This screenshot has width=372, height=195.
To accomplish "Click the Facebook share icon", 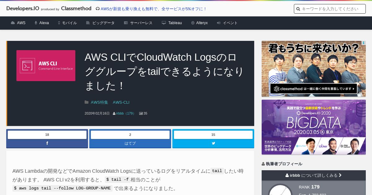I will pos(47,143).
